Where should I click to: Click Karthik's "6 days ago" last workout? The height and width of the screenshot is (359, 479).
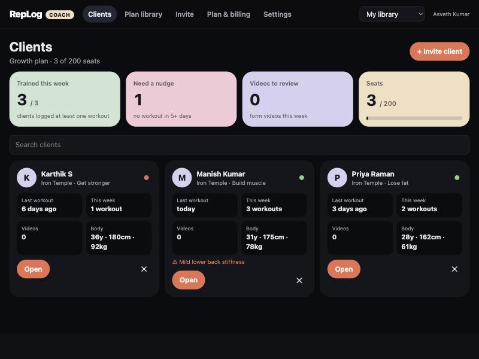click(x=39, y=209)
